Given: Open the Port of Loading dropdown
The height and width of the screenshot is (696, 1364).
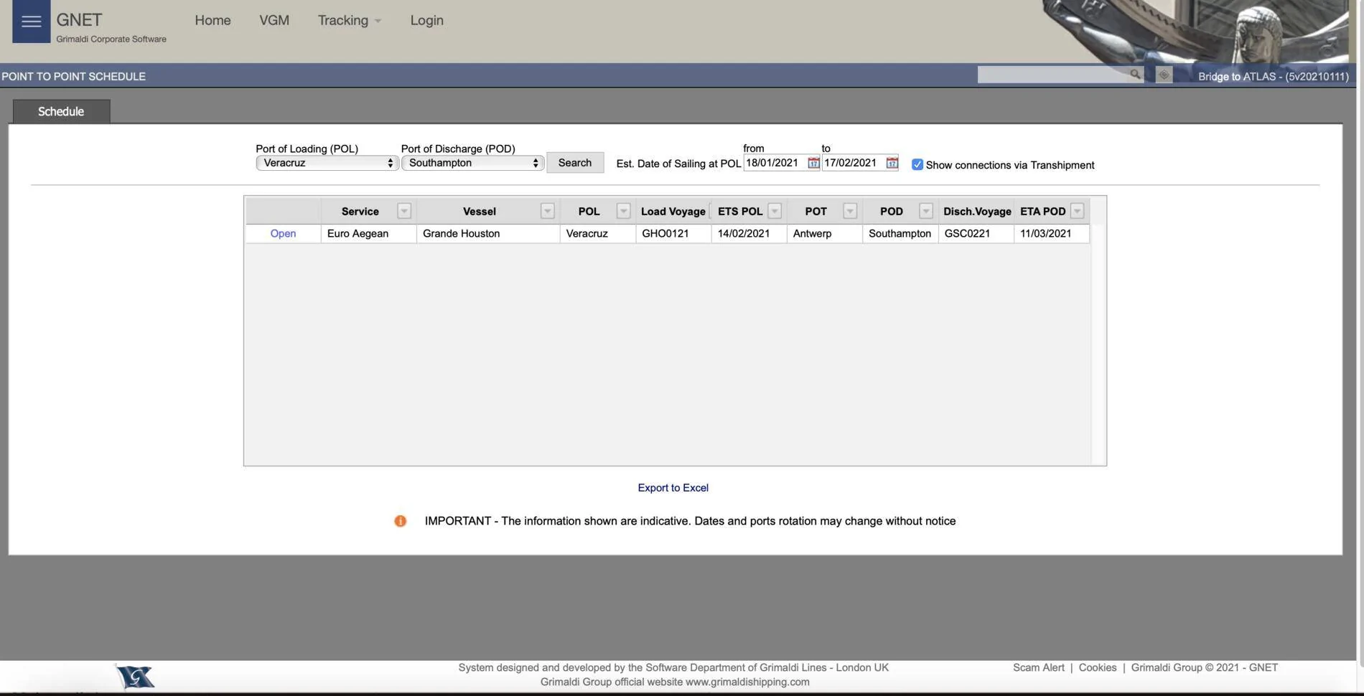Looking at the screenshot, I should tap(327, 163).
